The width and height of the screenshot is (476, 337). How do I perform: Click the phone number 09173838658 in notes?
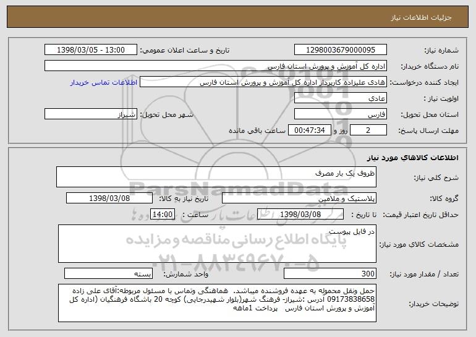coord(351,299)
